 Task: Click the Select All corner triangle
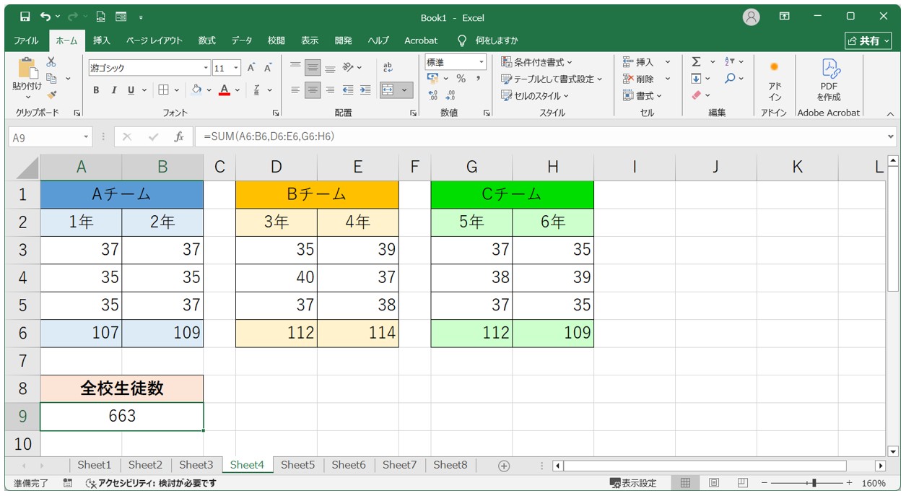coord(27,167)
